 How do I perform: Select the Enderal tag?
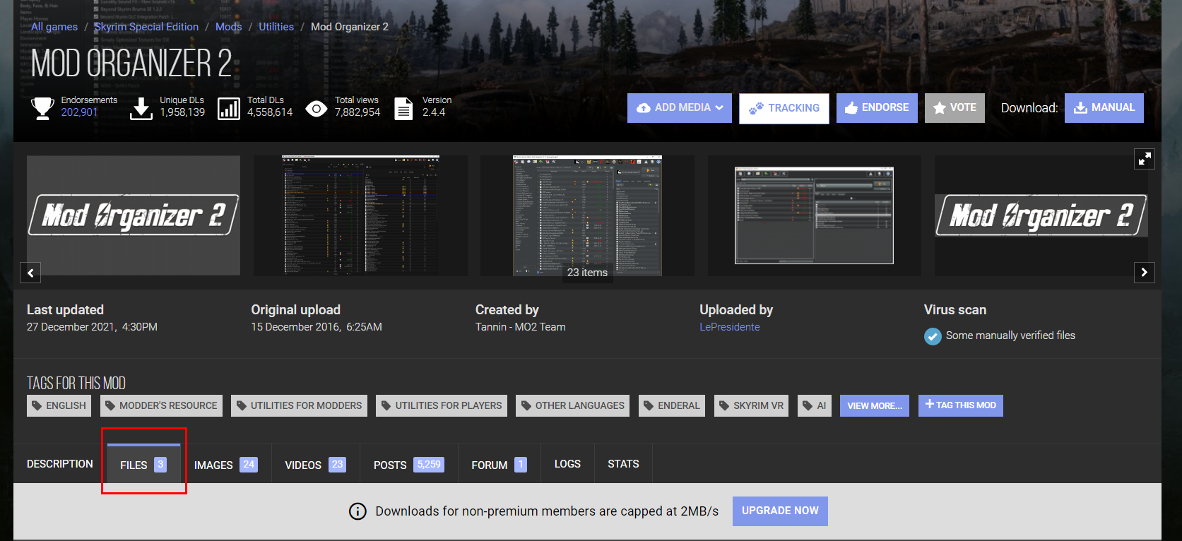click(672, 405)
